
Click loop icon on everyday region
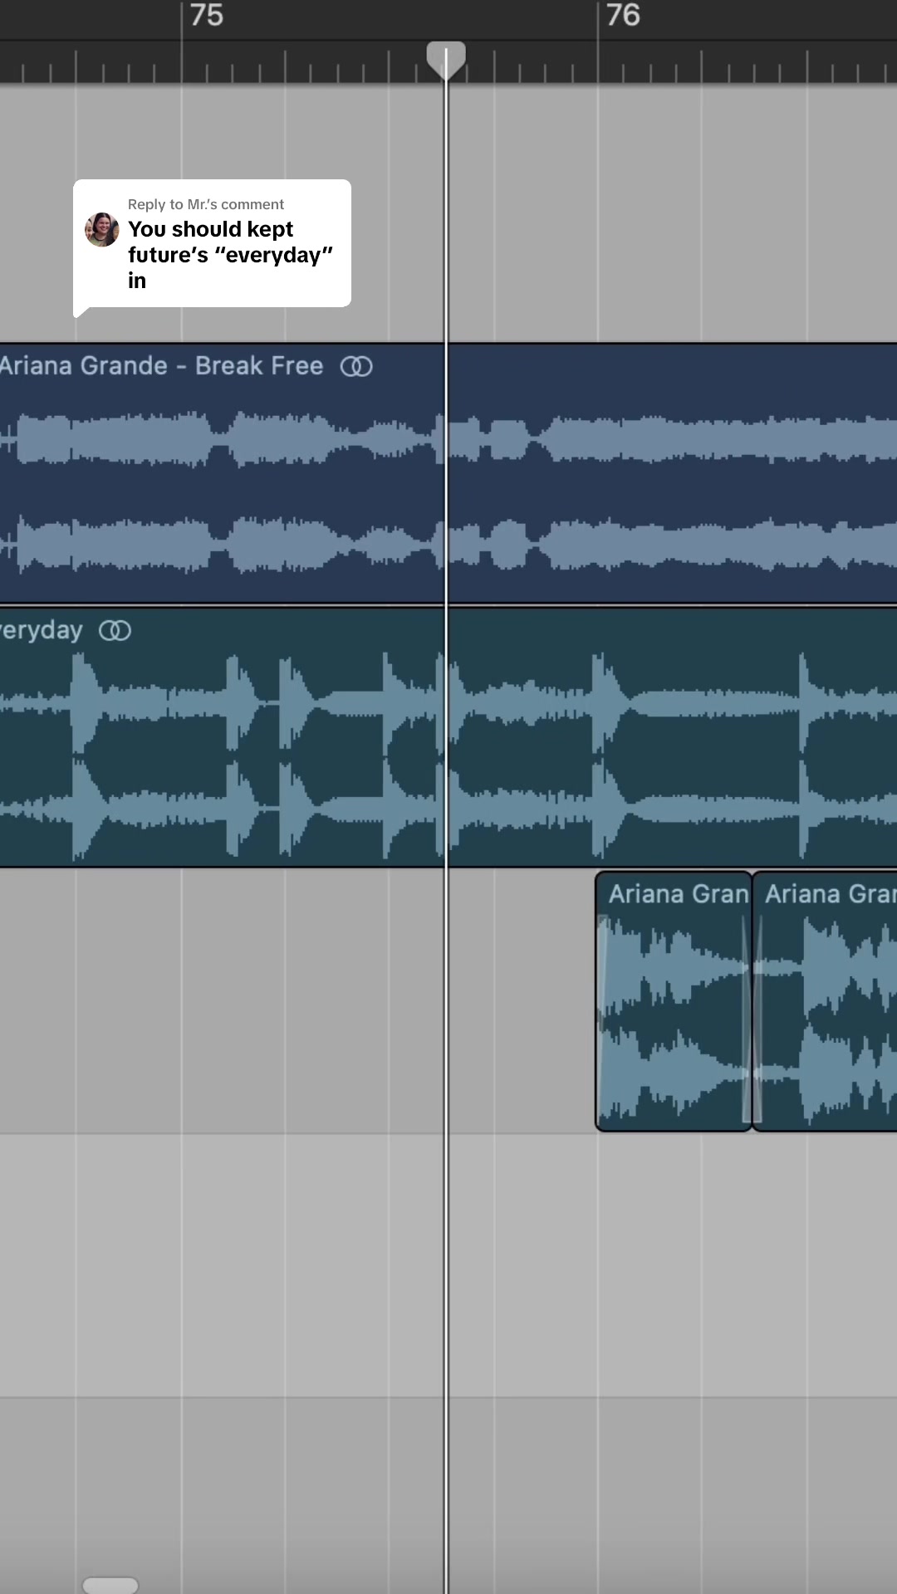pyautogui.click(x=115, y=631)
